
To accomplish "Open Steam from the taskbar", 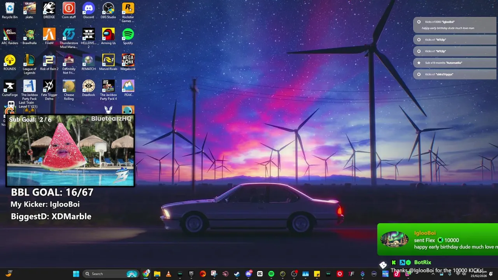I will (237, 274).
